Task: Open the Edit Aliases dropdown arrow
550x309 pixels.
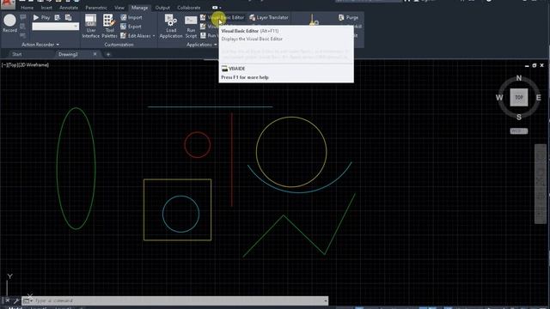Action: [154, 36]
